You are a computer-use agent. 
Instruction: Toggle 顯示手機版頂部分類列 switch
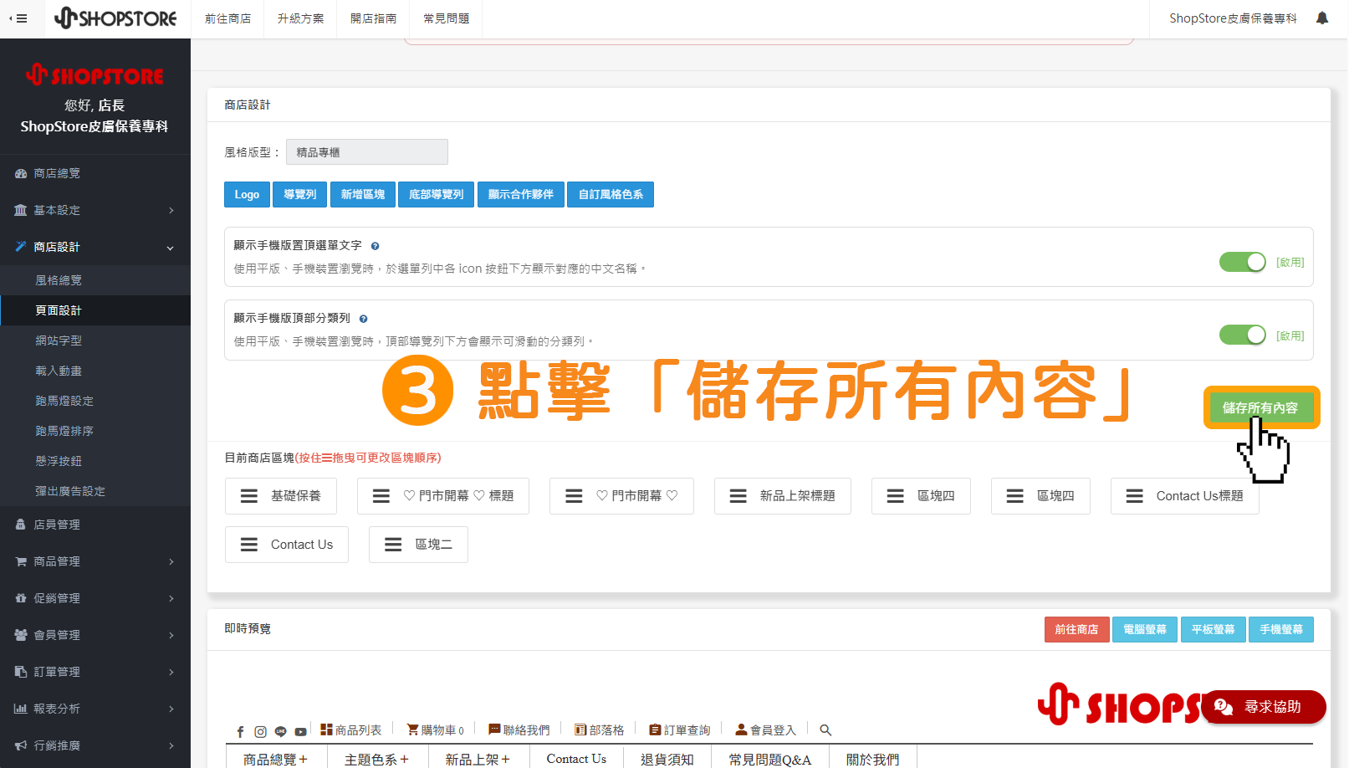point(1243,335)
